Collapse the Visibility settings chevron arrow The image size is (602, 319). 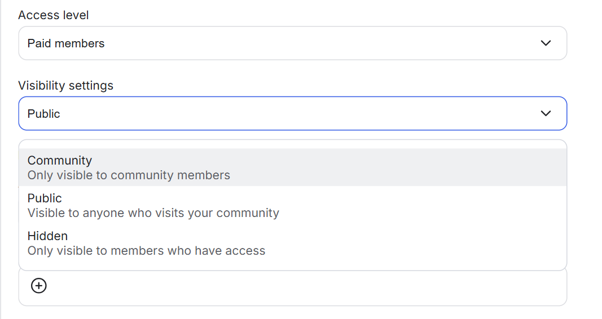tap(546, 114)
